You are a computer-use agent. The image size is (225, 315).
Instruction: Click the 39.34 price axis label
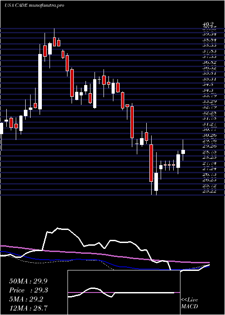coord(210,34)
